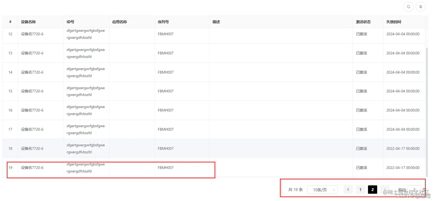Click the # column header
The image size is (435, 201).
[10, 22]
